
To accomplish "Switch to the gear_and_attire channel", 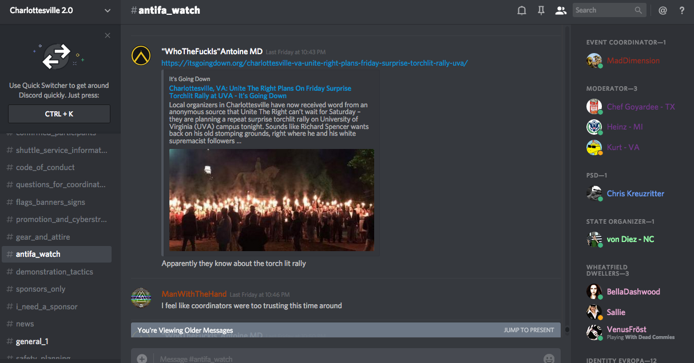I will coord(43,237).
